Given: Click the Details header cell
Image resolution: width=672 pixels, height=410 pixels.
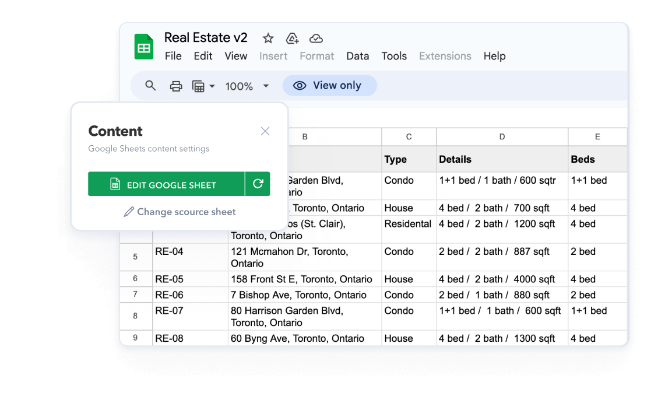Looking at the screenshot, I should pos(502,159).
